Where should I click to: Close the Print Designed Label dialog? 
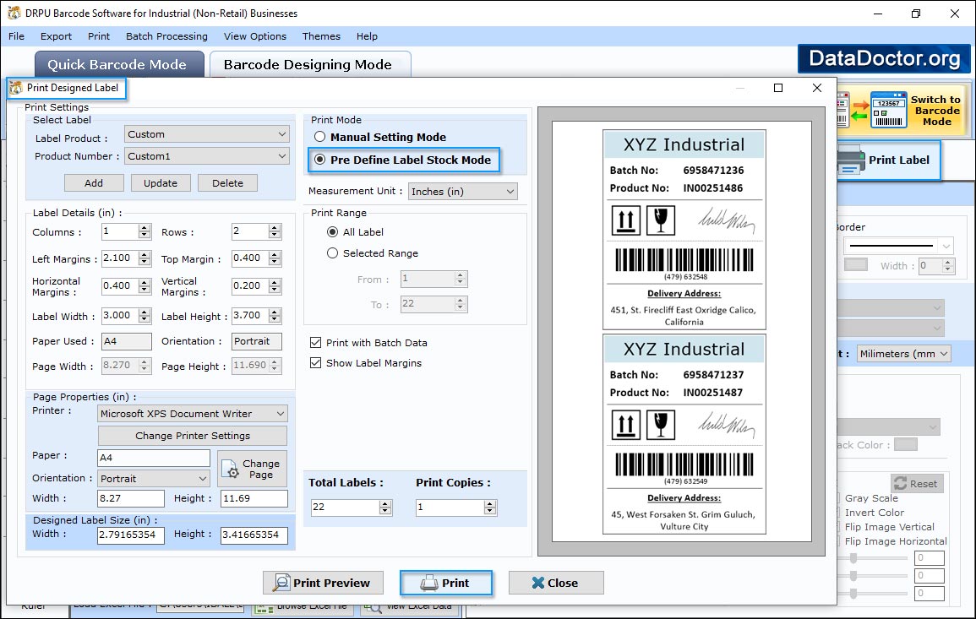coord(817,88)
